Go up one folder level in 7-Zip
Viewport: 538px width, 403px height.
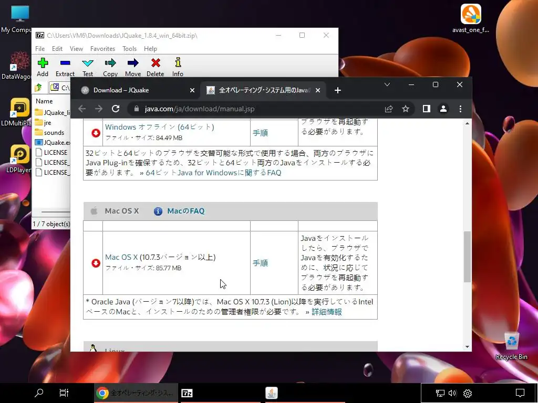click(38, 88)
